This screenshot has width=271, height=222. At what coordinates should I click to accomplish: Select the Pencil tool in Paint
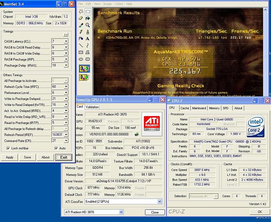pos(81,32)
